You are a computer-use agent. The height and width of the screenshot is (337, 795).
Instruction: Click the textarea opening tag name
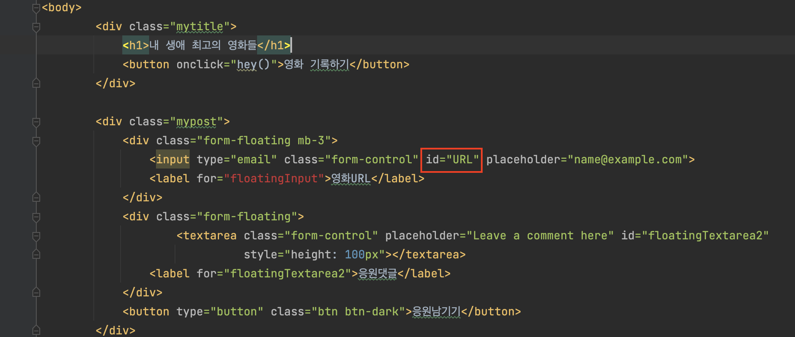[210, 236]
